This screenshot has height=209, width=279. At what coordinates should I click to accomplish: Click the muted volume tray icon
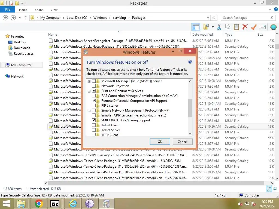coord(240,204)
